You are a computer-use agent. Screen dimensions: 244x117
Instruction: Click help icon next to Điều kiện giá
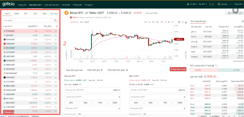point(102,70)
